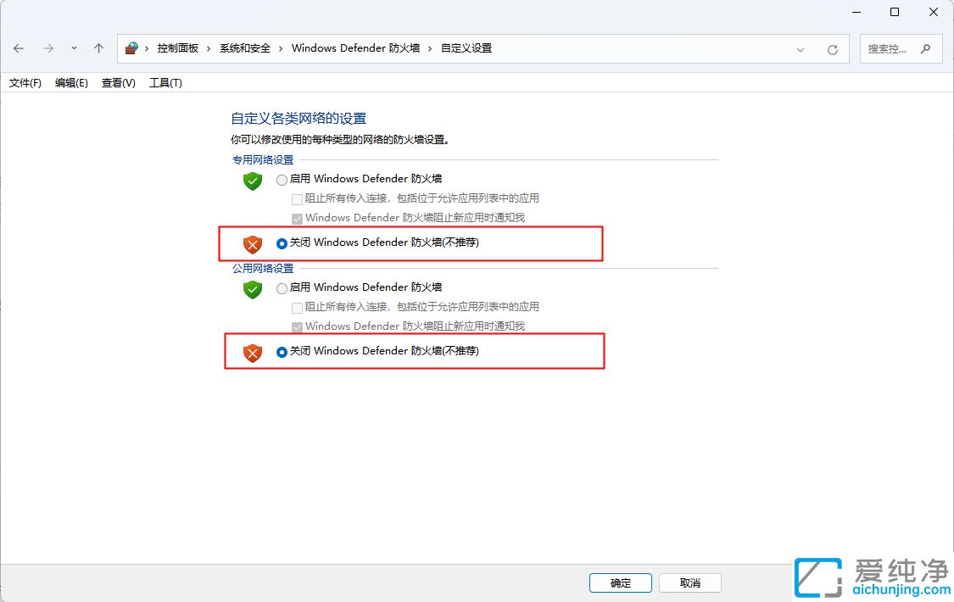Screen dimensions: 954x602
Task: Click the green shield icon under 专用网络设置
Action: point(252,181)
